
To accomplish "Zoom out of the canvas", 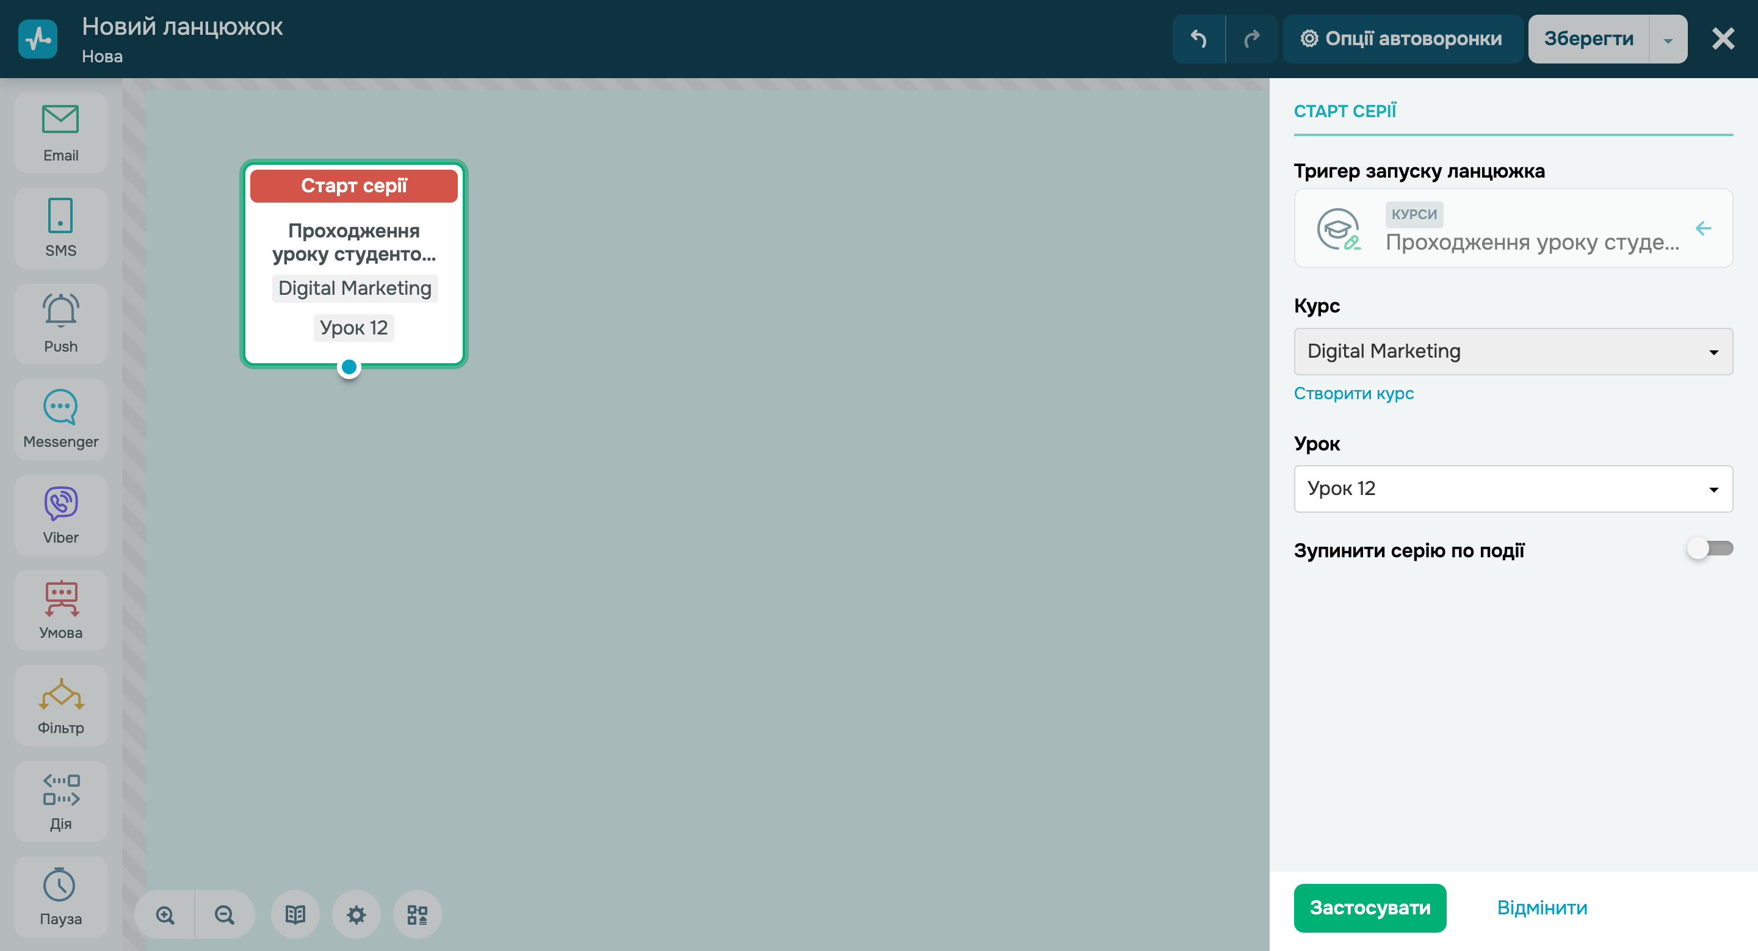I will click(225, 915).
